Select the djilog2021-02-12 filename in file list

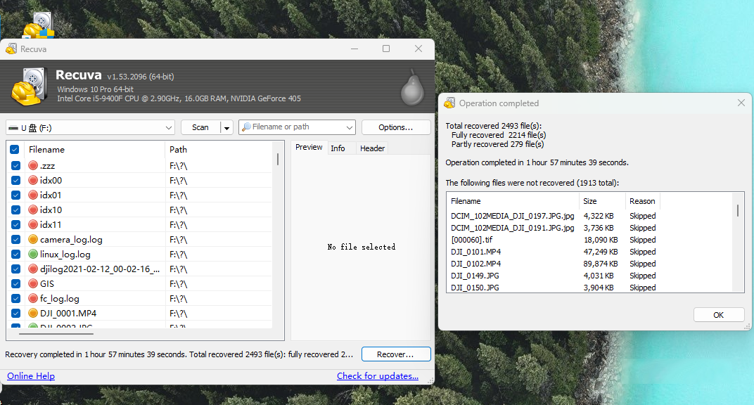click(100, 269)
